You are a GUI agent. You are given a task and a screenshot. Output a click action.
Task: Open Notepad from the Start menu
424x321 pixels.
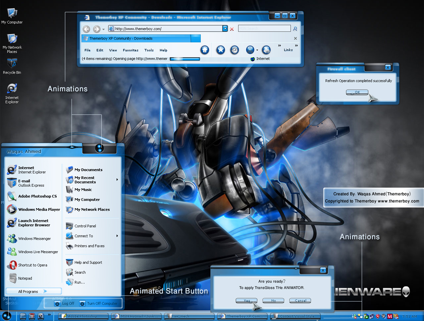click(x=20, y=278)
